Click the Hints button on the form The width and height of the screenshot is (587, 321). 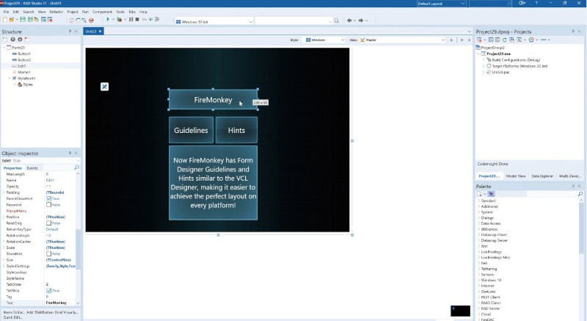click(236, 130)
